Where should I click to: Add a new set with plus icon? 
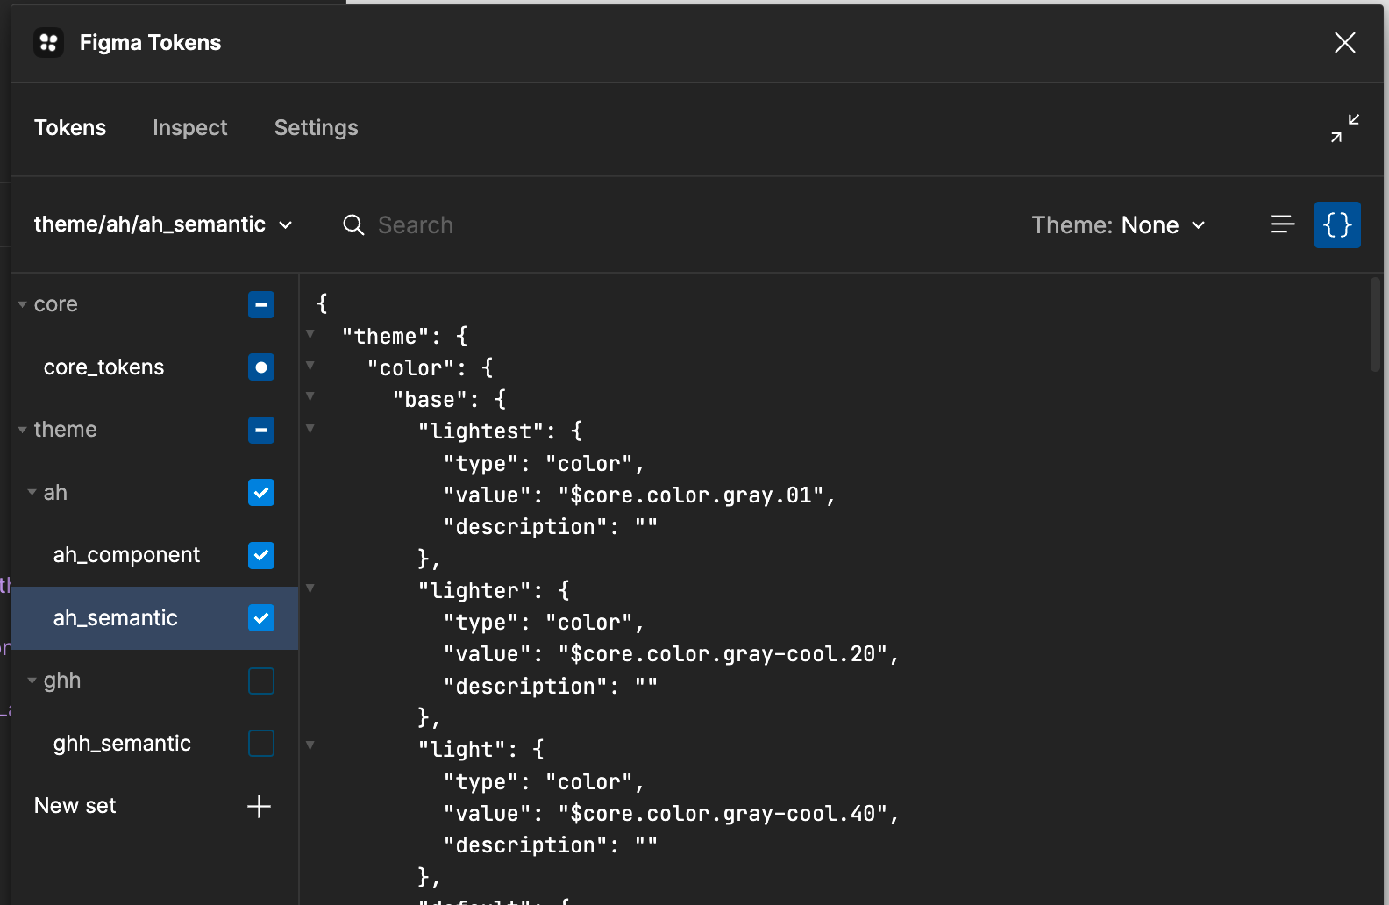(259, 806)
